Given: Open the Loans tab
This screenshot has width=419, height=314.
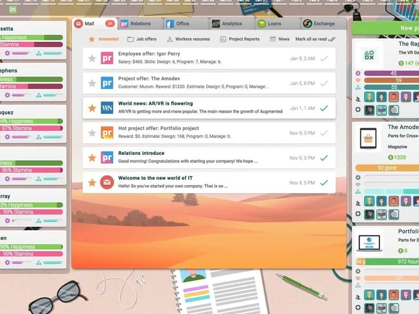Looking at the screenshot, I should coord(278,24).
